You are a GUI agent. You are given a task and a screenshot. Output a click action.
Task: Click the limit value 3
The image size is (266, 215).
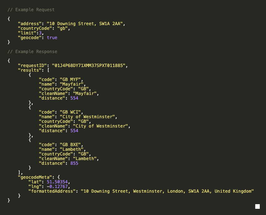click(40, 33)
